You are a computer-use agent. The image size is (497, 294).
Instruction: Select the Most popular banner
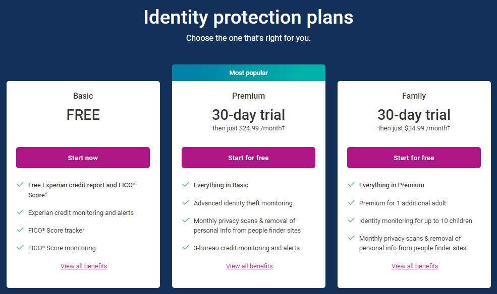click(248, 72)
